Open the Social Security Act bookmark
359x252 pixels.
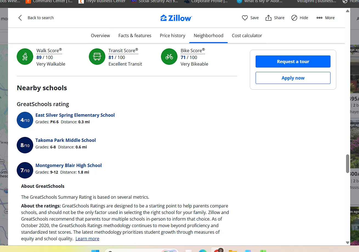click(x=154, y=1)
